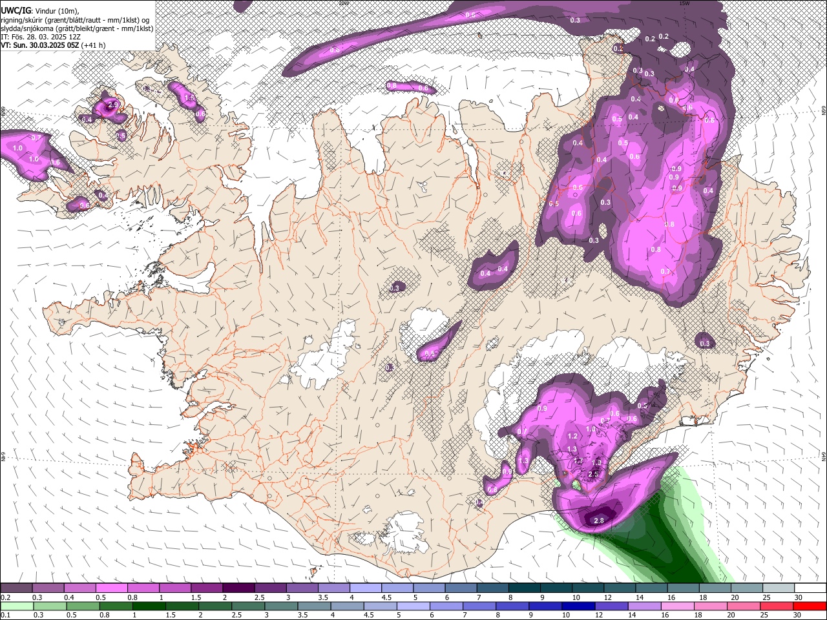Screen dimensions: 827x620
Task: Select the swatch between 12 and 14, upper legend
Action: 621,588
